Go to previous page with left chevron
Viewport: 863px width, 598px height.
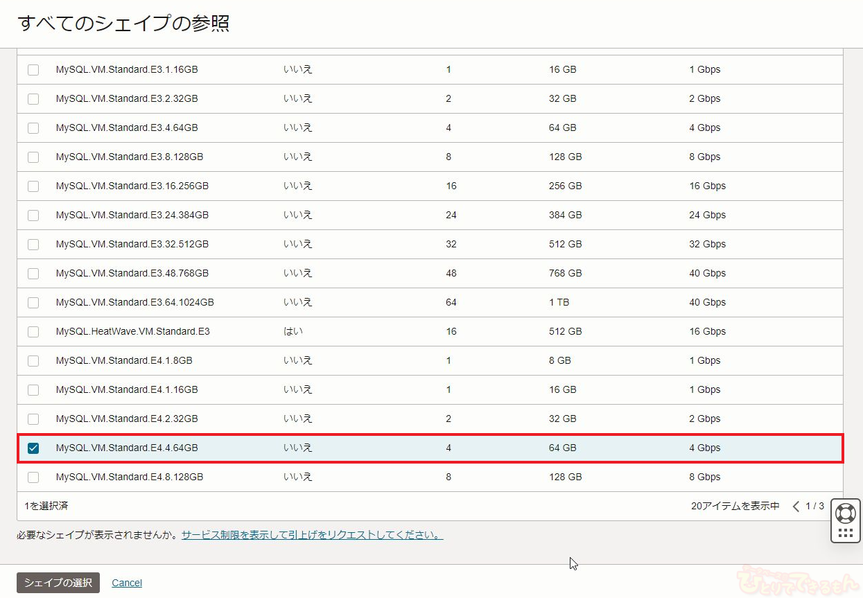click(796, 507)
